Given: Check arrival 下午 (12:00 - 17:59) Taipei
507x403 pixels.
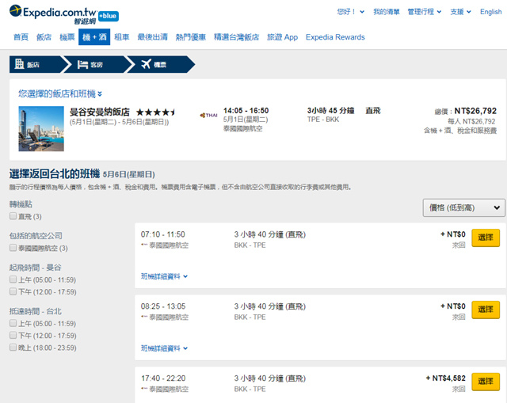Looking at the screenshot, I should point(13,335).
